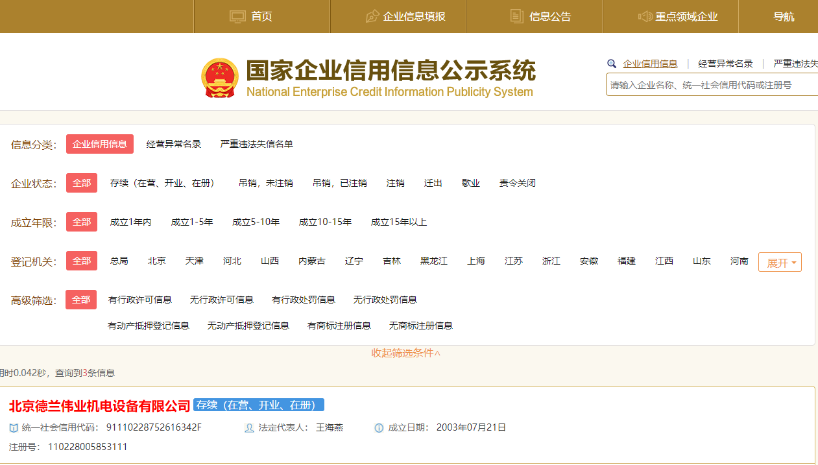The width and height of the screenshot is (818, 465).
Task: Filter by 注销 enterprise status
Action: point(396,183)
